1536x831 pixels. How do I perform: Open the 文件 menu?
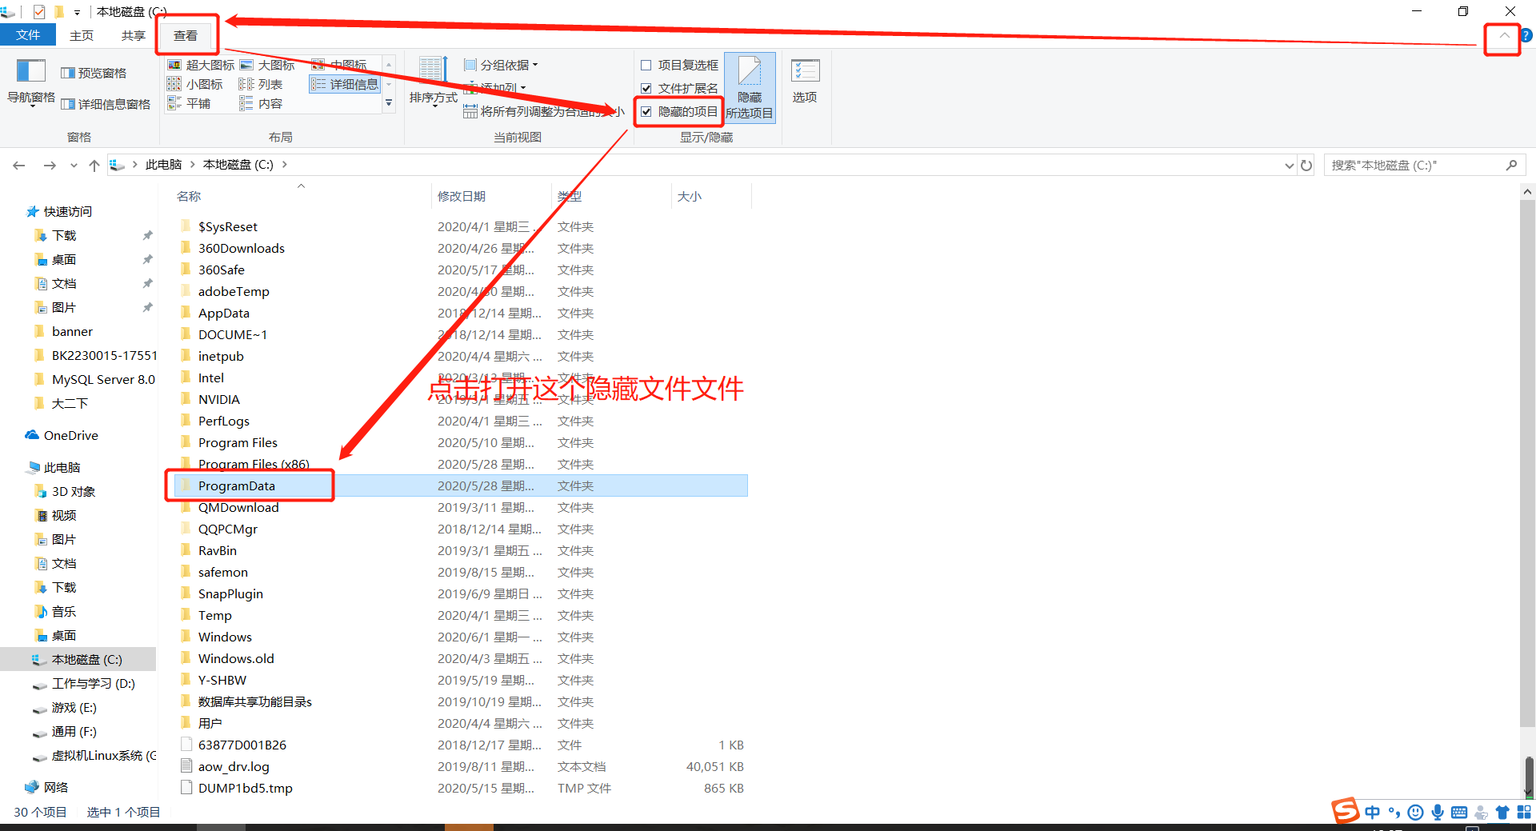[x=28, y=35]
